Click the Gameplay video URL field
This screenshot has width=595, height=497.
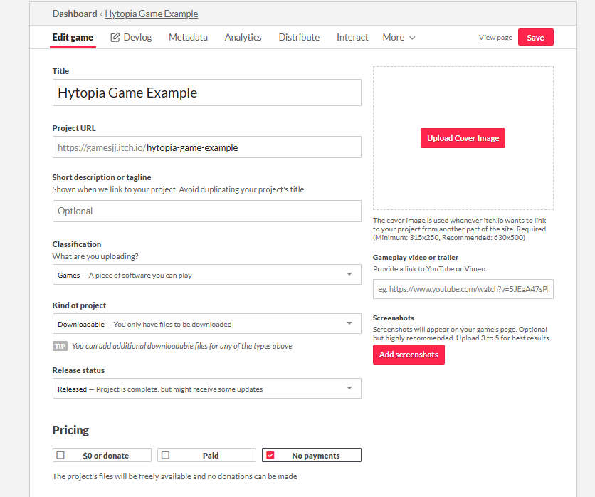[463, 289]
